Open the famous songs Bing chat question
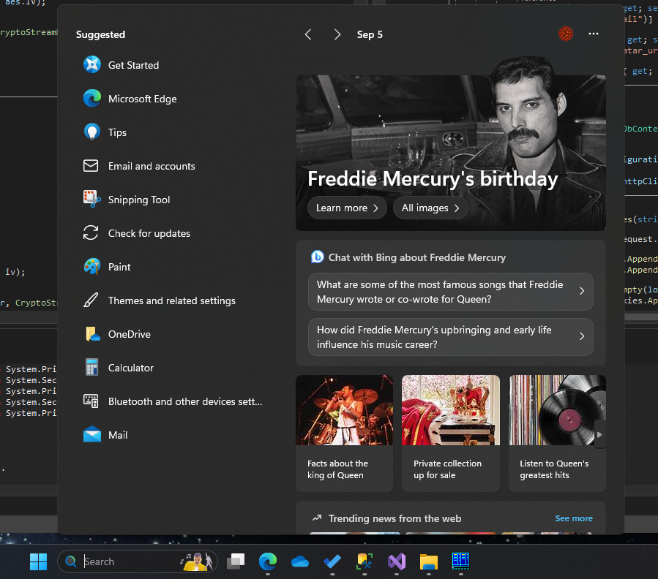The image size is (658, 579). [x=451, y=292]
